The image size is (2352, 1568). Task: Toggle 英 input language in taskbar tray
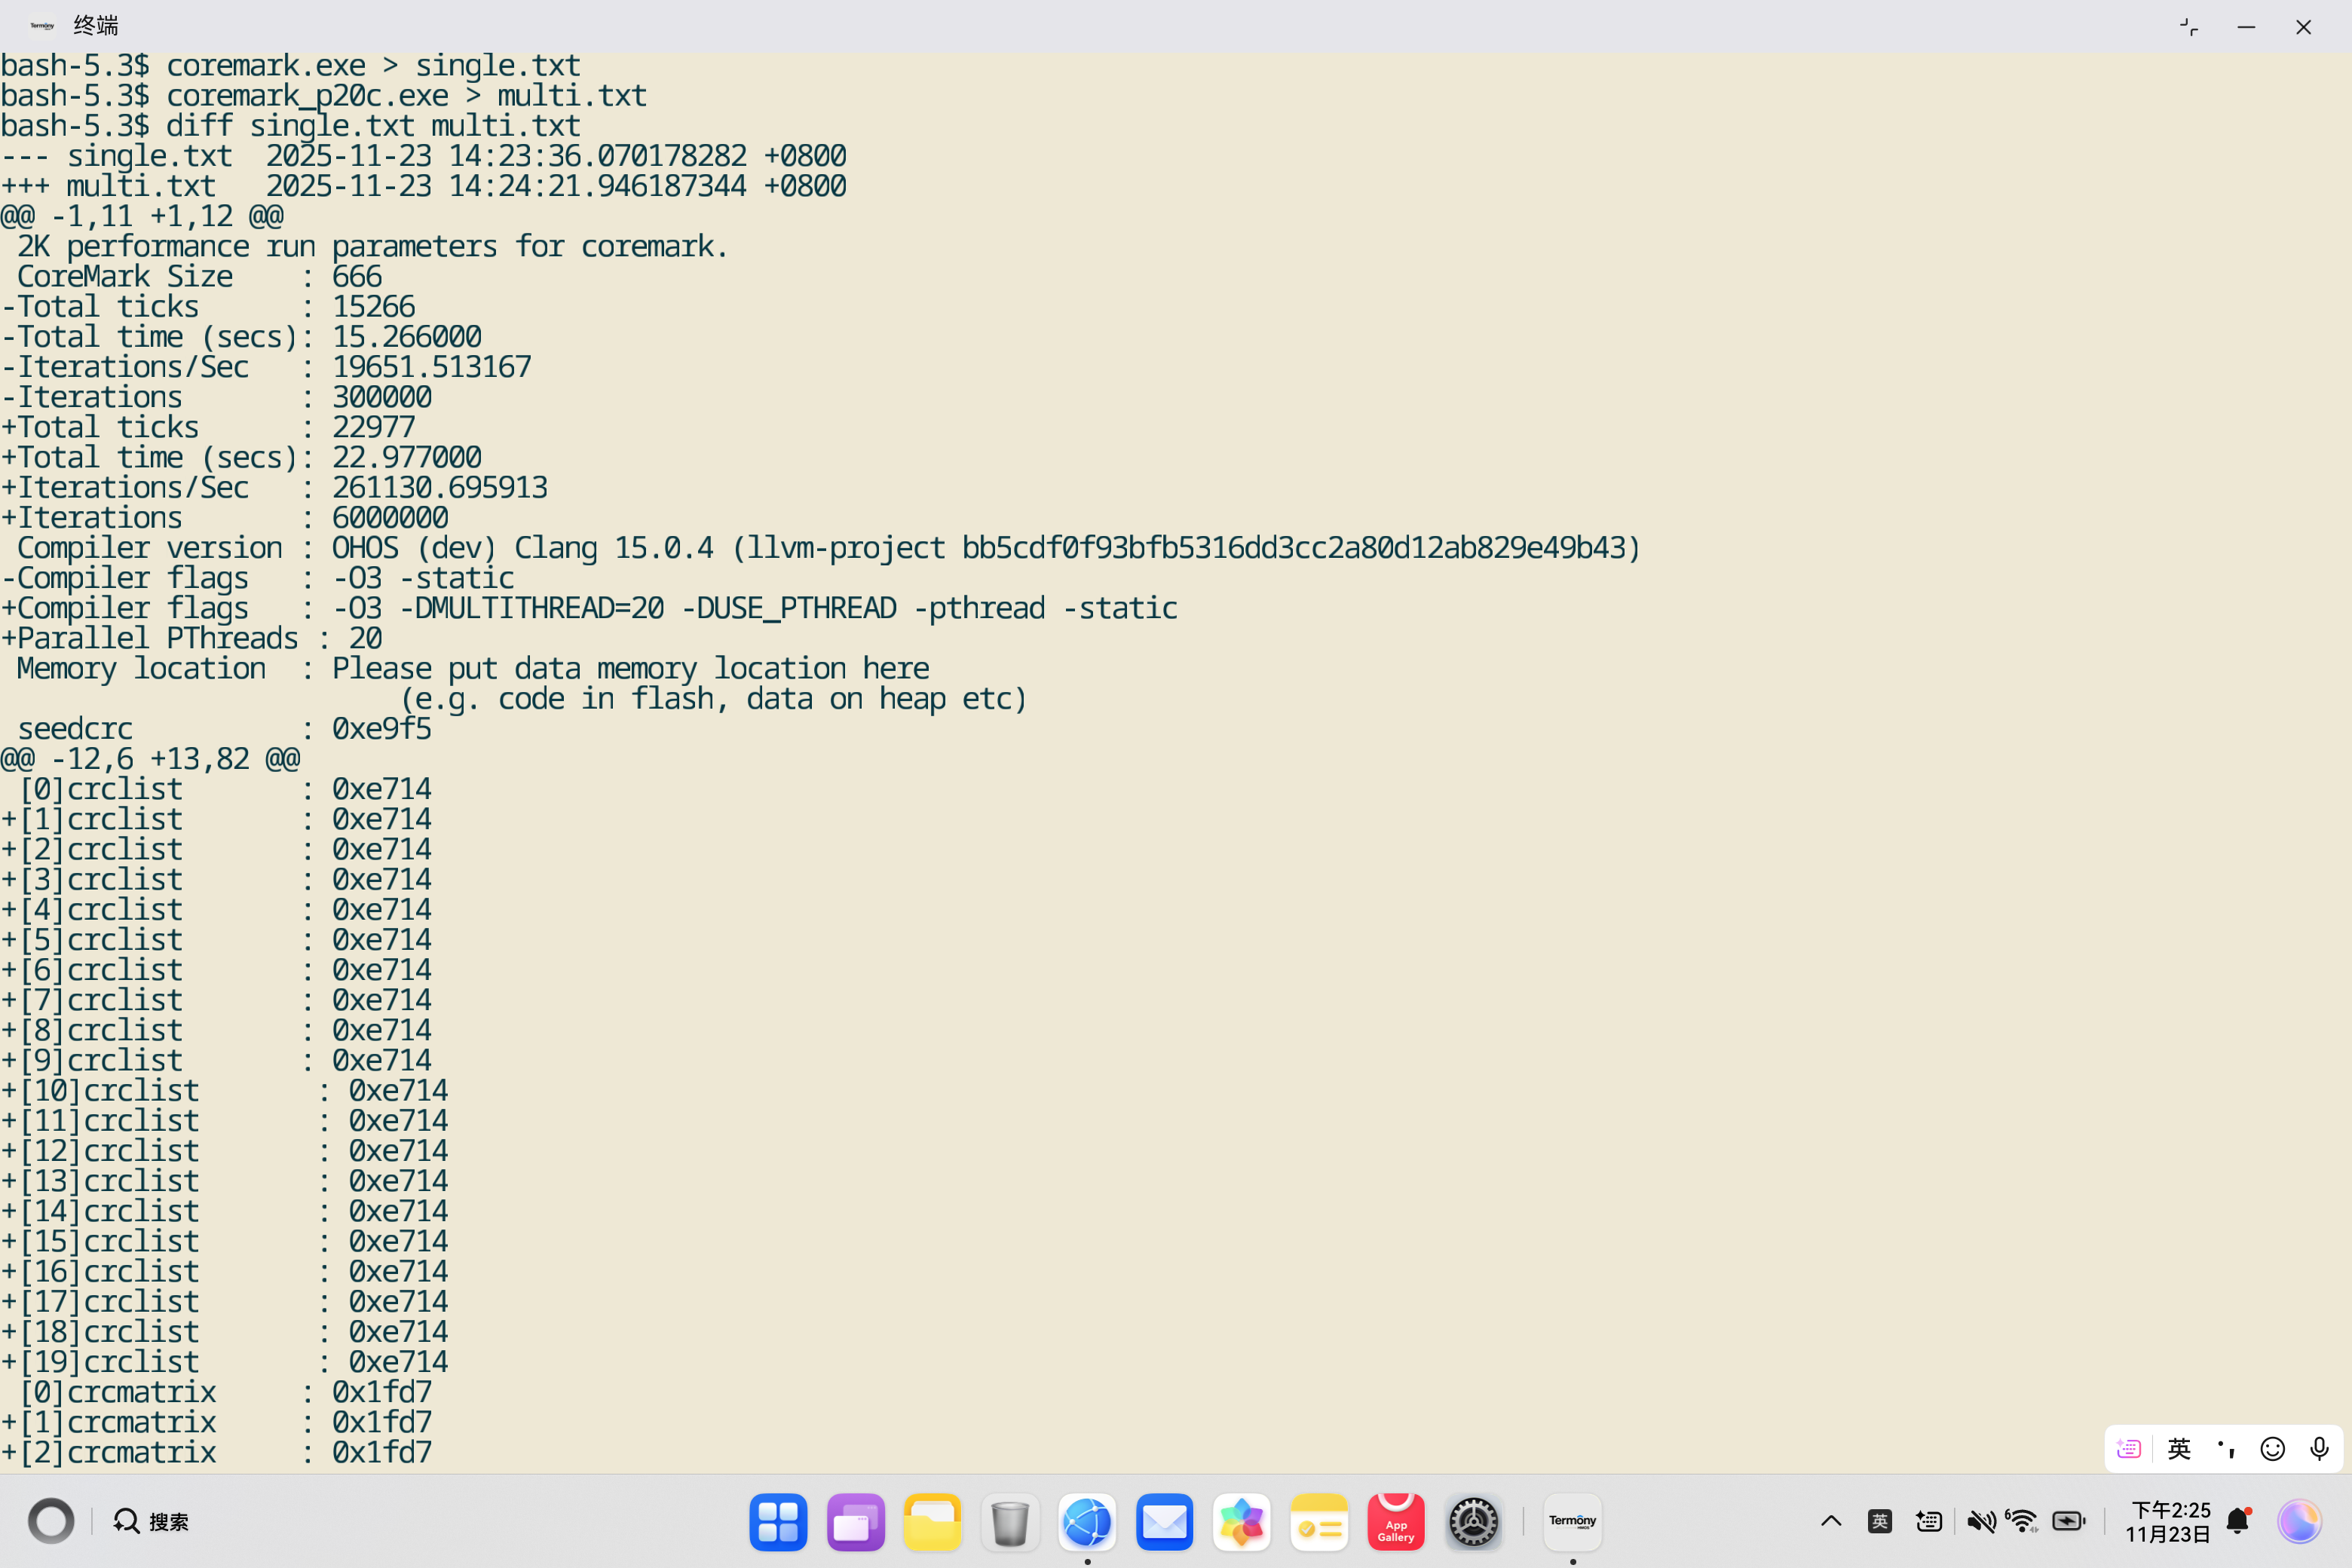coord(1879,1522)
